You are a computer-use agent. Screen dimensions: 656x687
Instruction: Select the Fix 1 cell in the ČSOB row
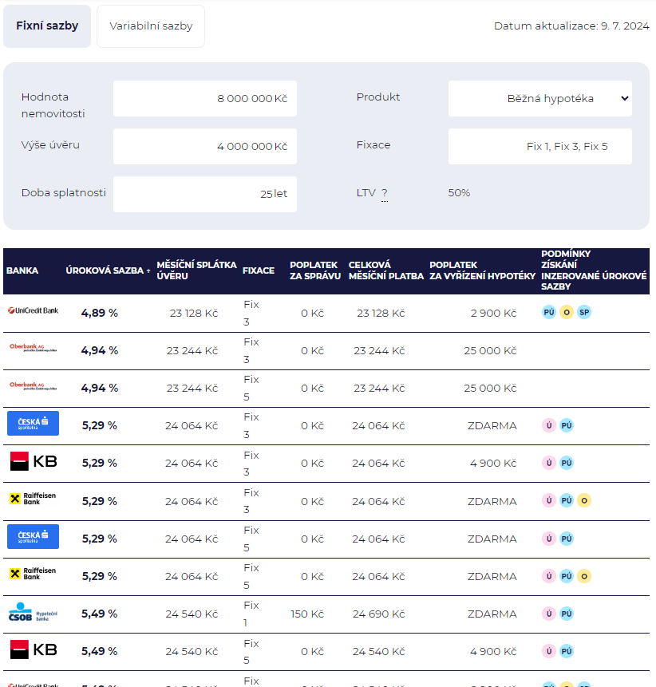tap(251, 614)
